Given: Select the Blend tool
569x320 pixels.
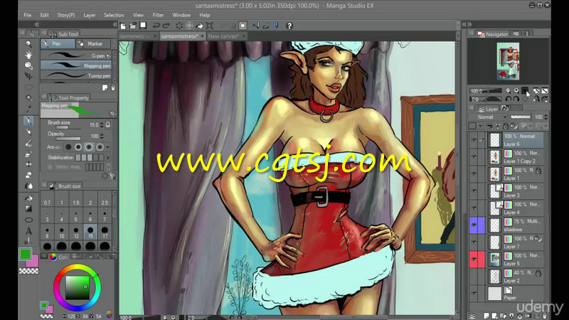Looking at the screenshot, I should pos(28,186).
